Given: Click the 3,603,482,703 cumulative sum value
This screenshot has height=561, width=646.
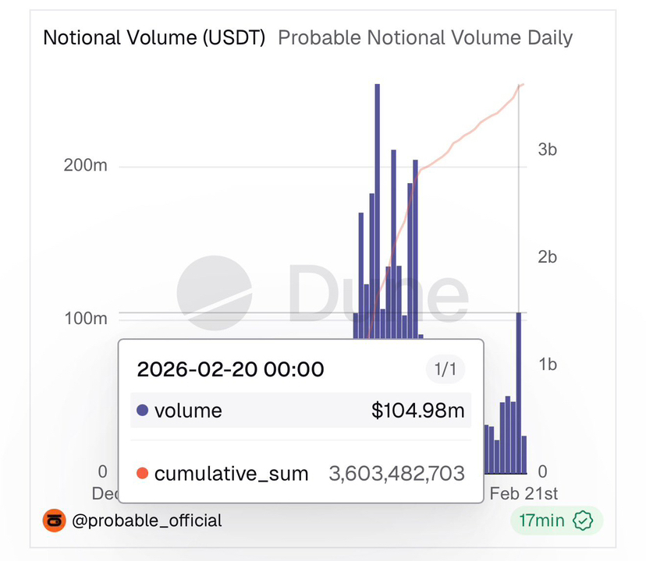Looking at the screenshot, I should tap(396, 473).
